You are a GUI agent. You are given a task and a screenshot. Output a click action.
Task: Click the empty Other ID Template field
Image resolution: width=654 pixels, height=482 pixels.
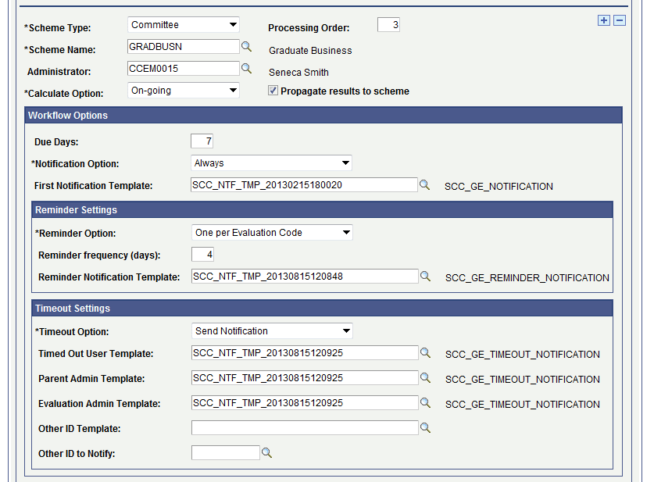pyautogui.click(x=305, y=428)
